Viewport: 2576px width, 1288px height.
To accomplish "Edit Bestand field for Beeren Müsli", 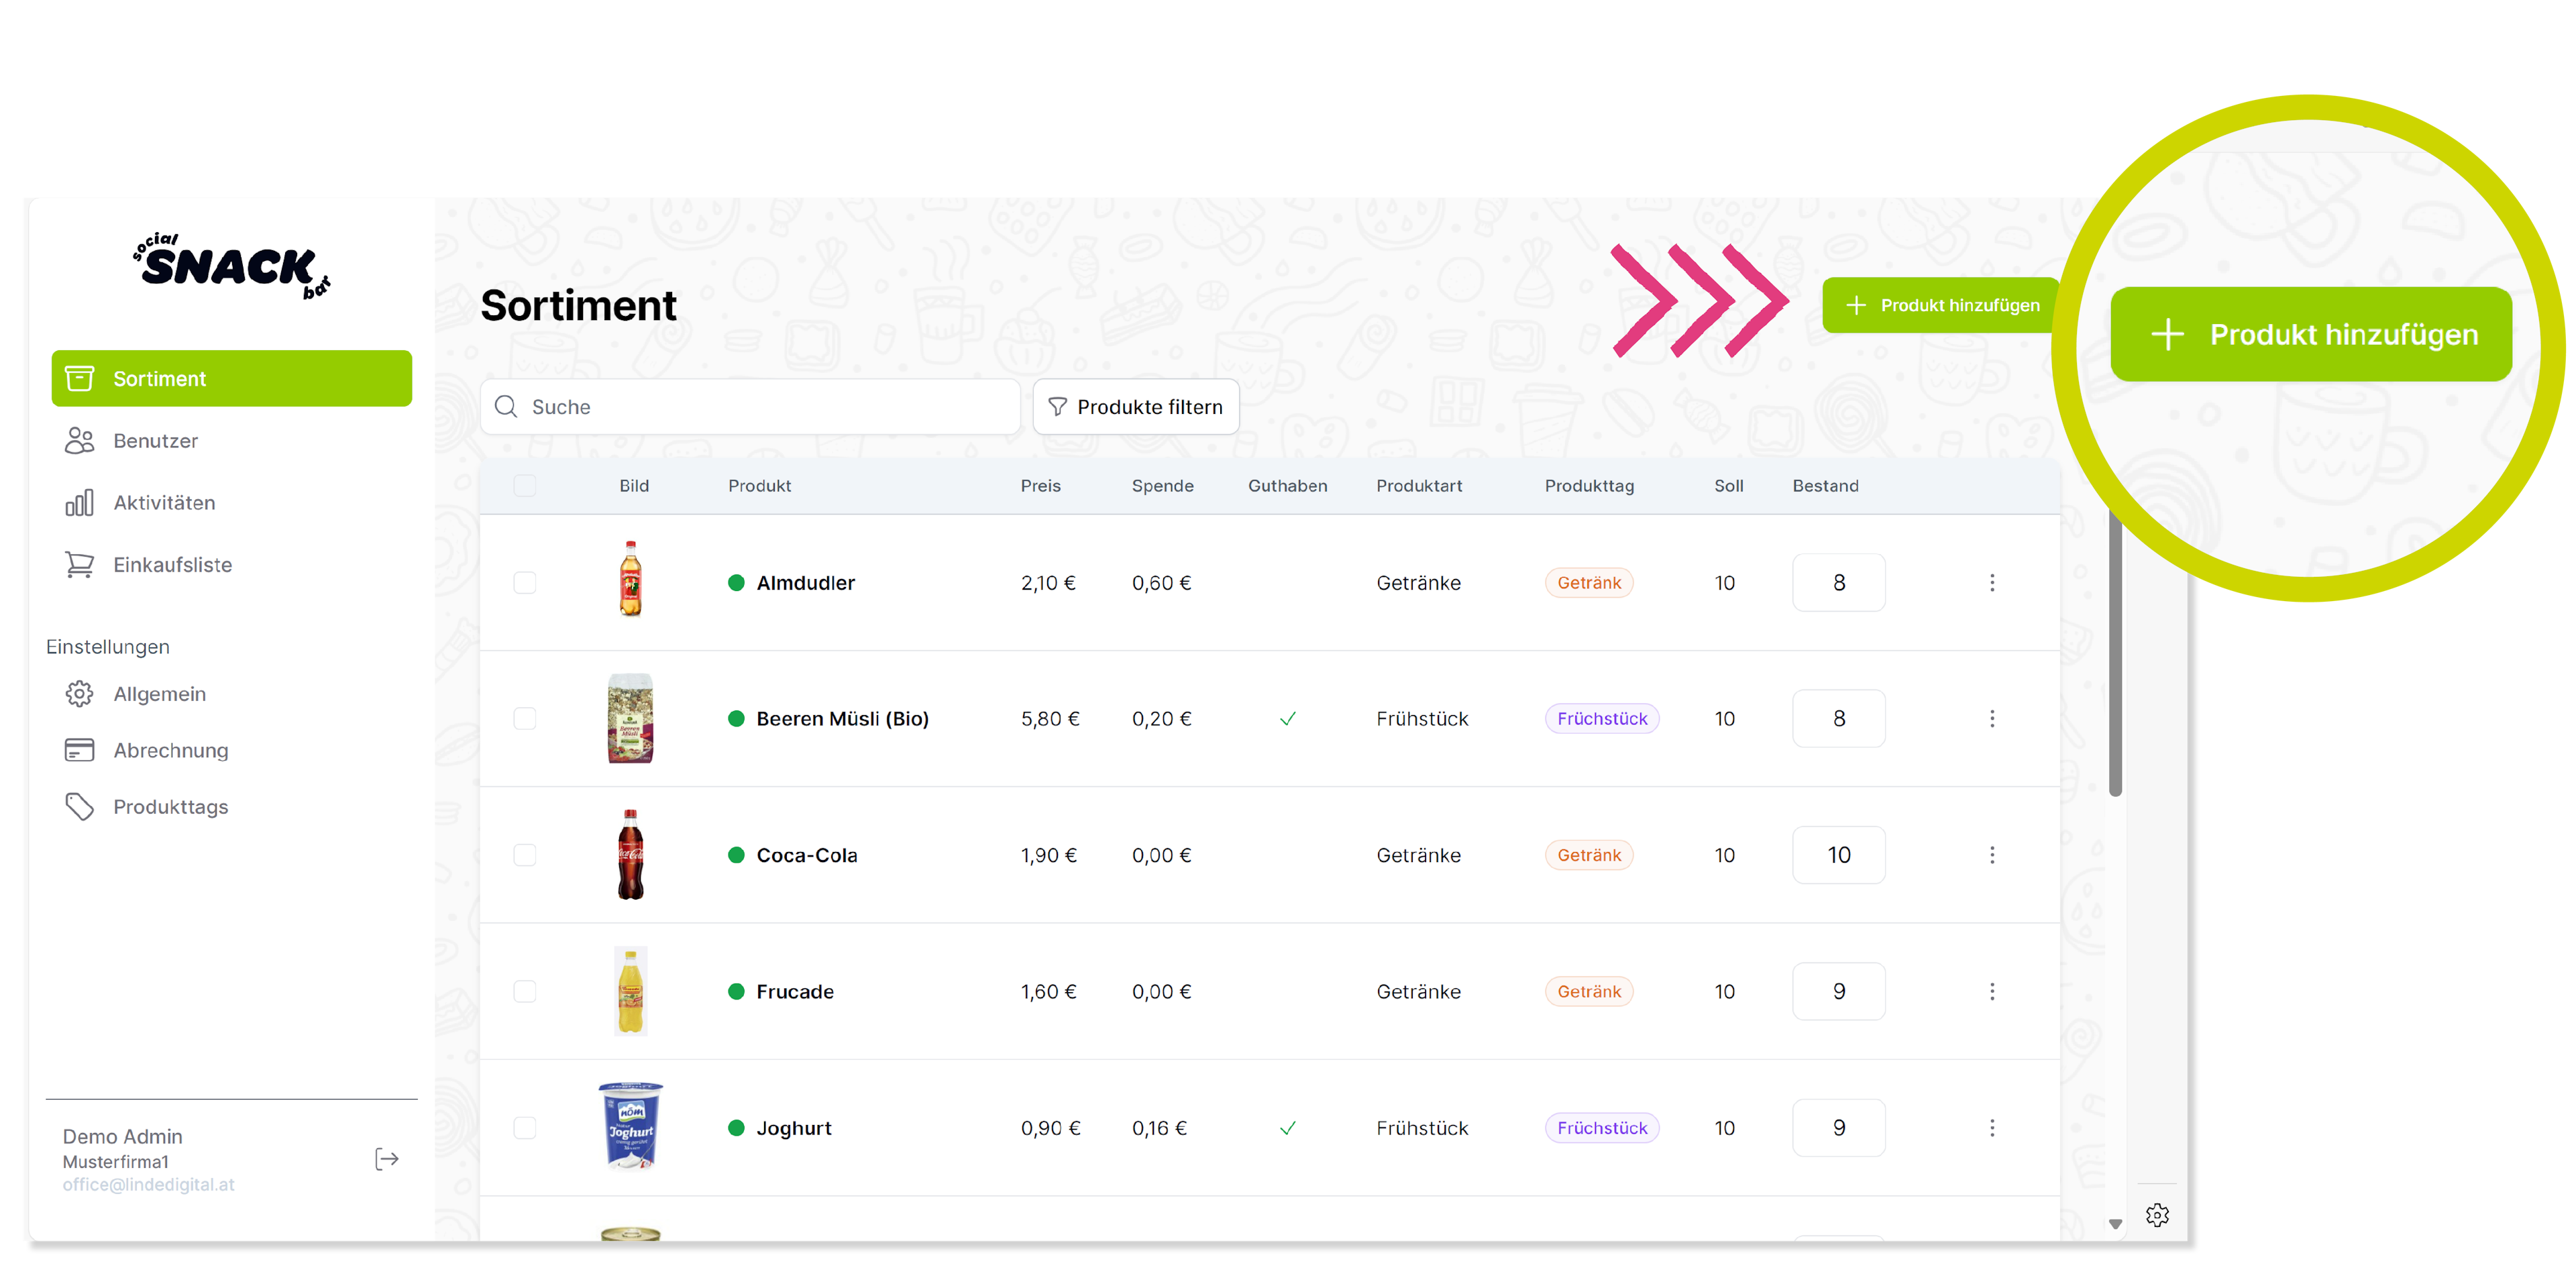I will click(x=1838, y=718).
